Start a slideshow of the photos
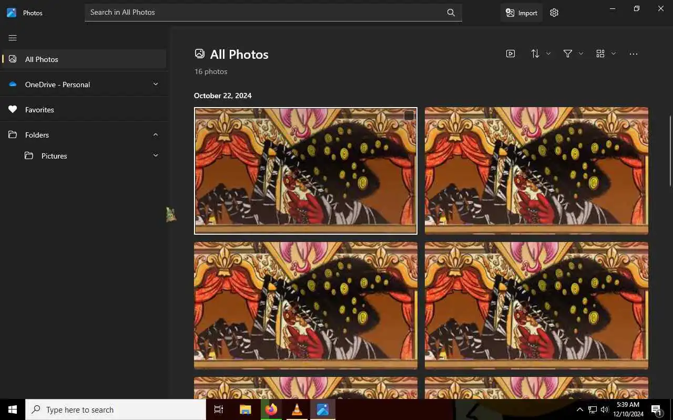The image size is (673, 420). coord(511,54)
